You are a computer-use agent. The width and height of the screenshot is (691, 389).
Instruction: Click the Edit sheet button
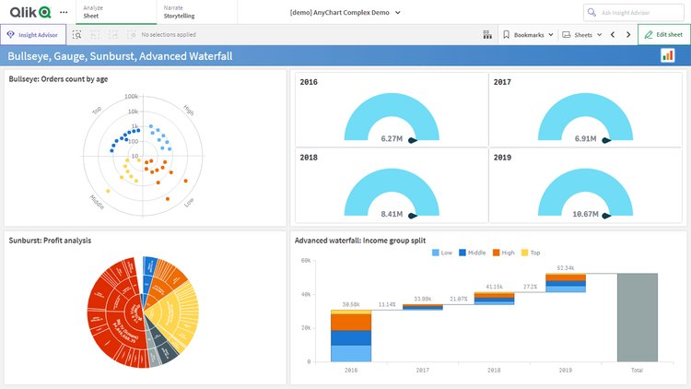[662, 34]
